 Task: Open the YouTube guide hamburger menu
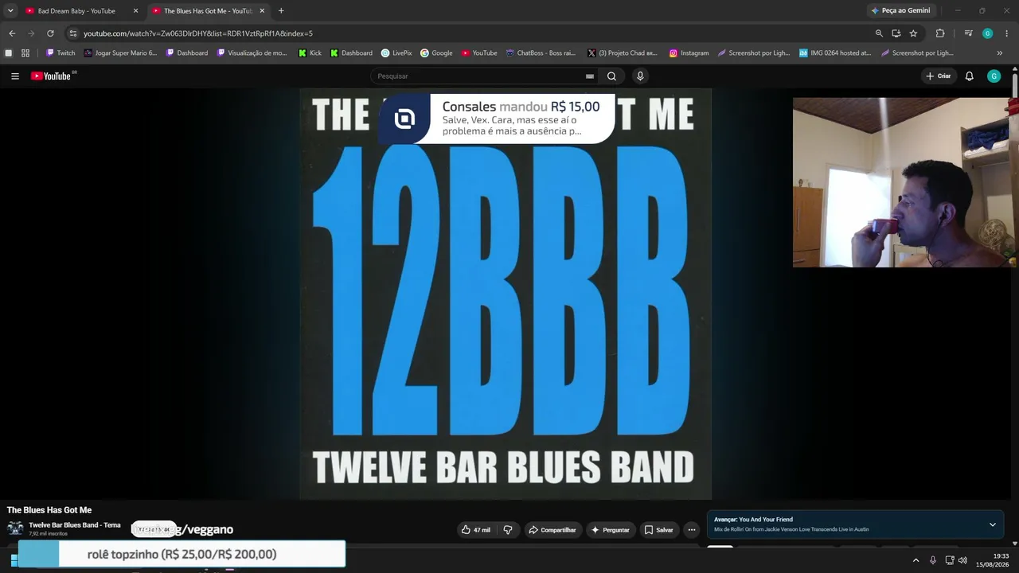[15, 76]
